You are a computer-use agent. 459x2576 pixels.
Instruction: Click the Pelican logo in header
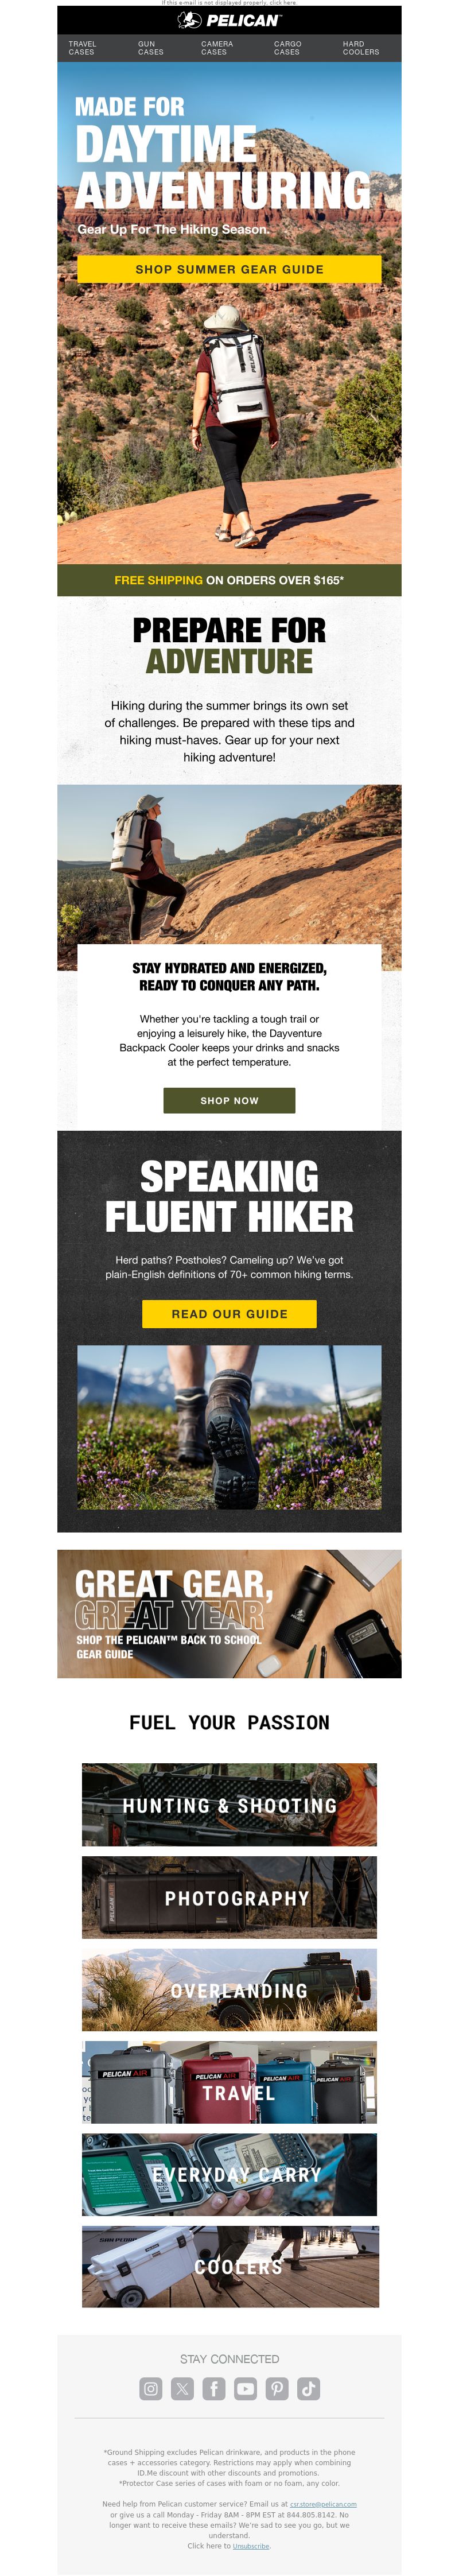pyautogui.click(x=229, y=20)
